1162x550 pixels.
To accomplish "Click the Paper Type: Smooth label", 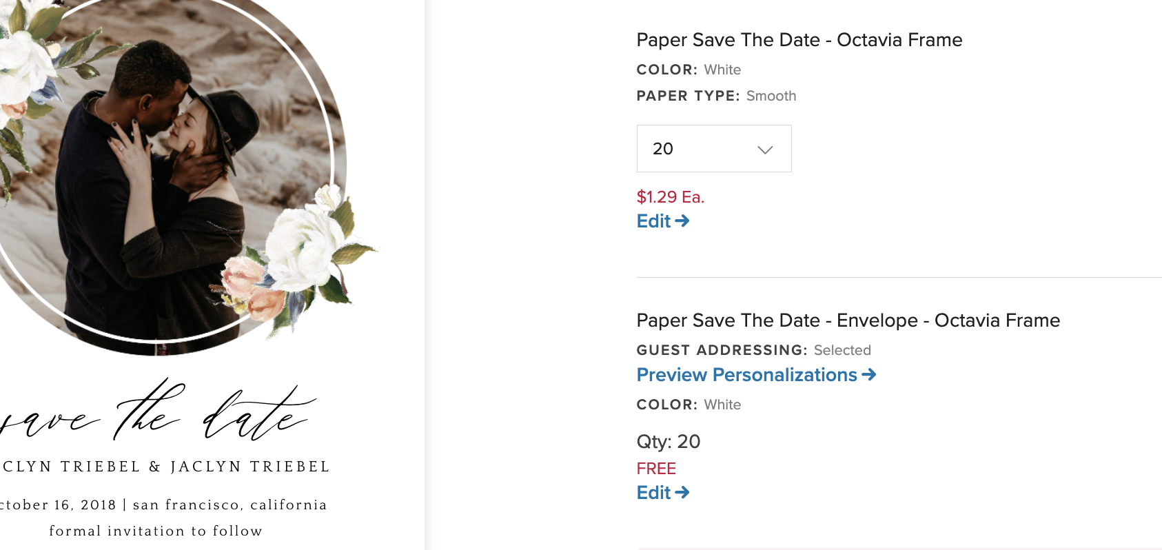I will 716,96.
